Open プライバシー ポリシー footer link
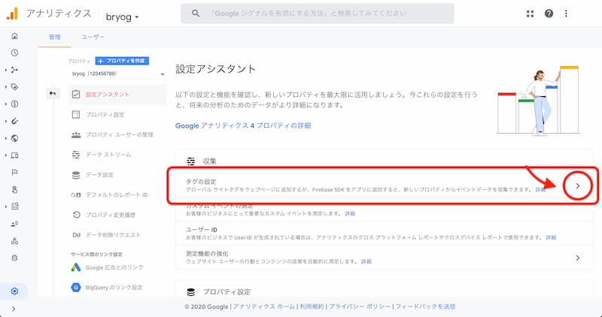 pos(360,306)
